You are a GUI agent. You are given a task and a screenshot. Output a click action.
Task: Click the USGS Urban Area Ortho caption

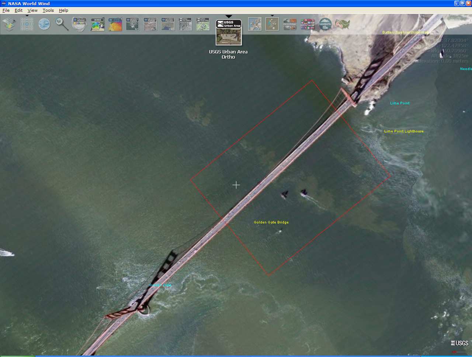(228, 55)
